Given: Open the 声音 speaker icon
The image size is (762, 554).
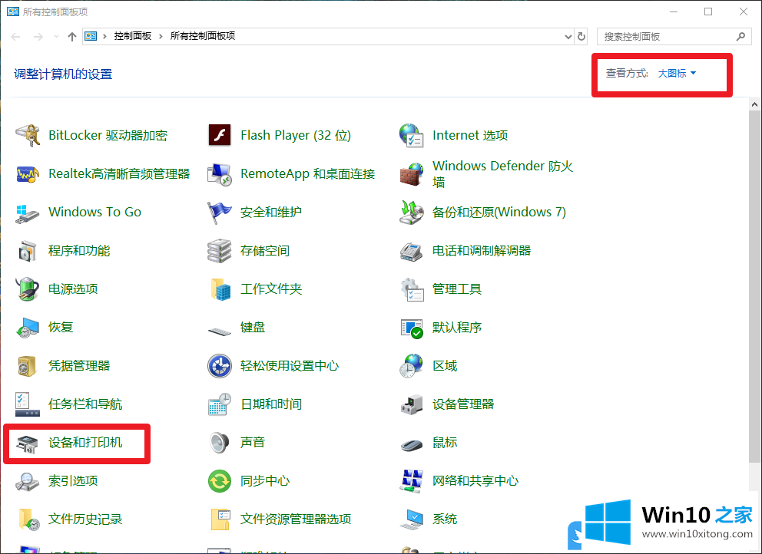Looking at the screenshot, I should [x=219, y=442].
